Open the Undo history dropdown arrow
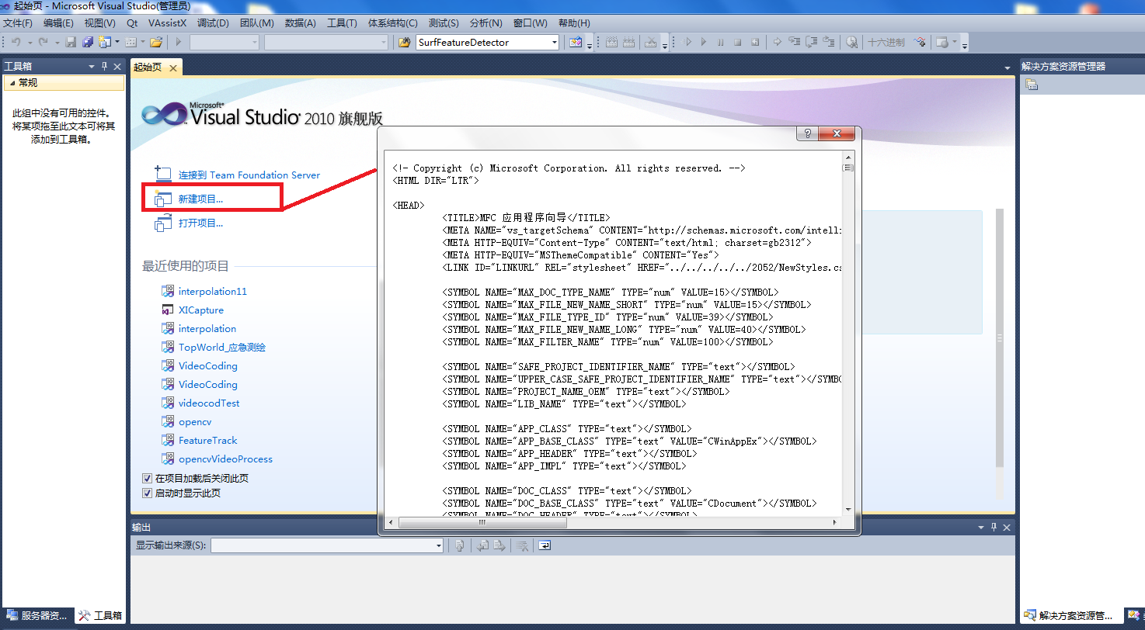The width and height of the screenshot is (1145, 630). pyautogui.click(x=30, y=42)
